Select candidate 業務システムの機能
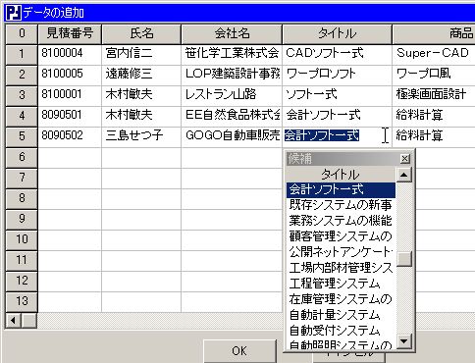The width and height of the screenshot is (475, 363). [x=341, y=221]
